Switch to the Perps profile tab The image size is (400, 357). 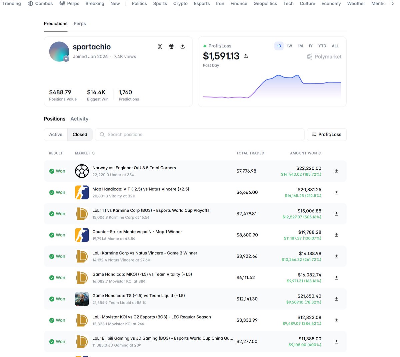80,24
